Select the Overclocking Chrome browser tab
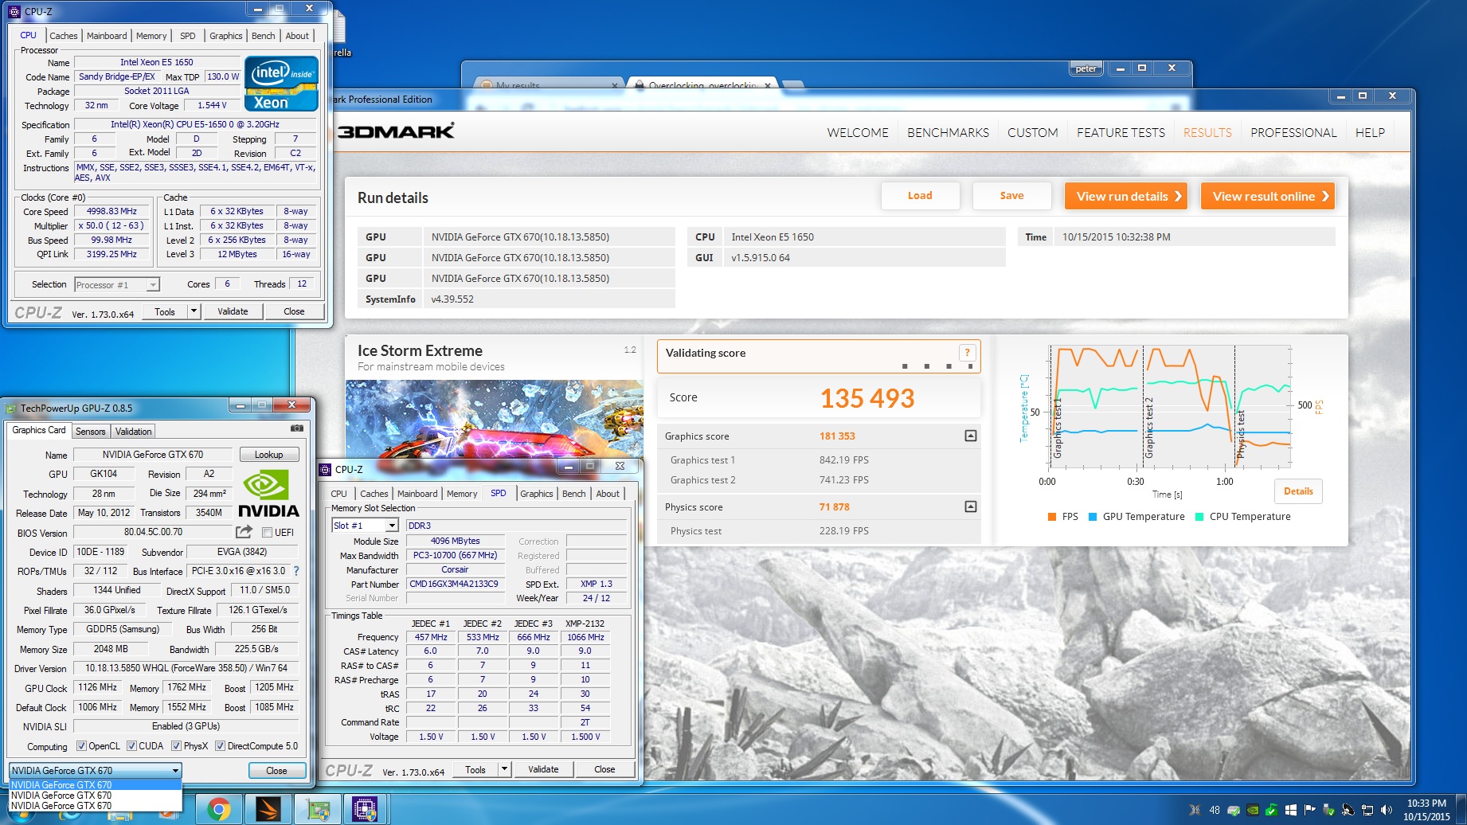The height and width of the screenshot is (825, 1467). (x=701, y=85)
